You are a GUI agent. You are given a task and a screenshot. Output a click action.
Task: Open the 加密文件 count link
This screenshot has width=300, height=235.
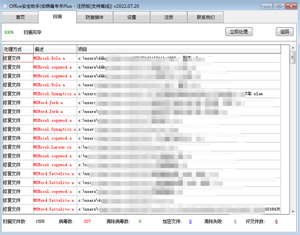click(190, 221)
